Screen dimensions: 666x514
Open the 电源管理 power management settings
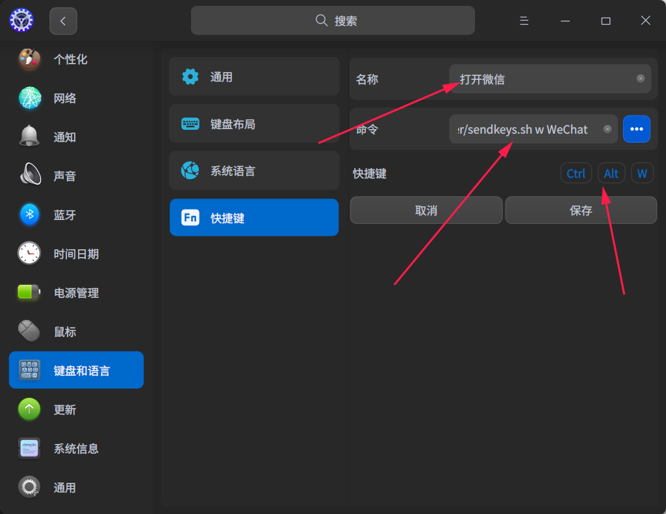[76, 293]
